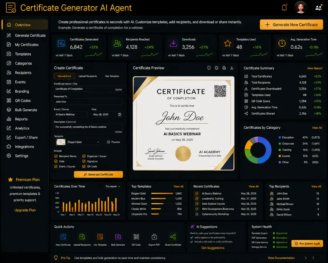Screen dimensions: 328x263
Task: Click the last arrow in the Pro Tip bar
Action: click(313, 258)
